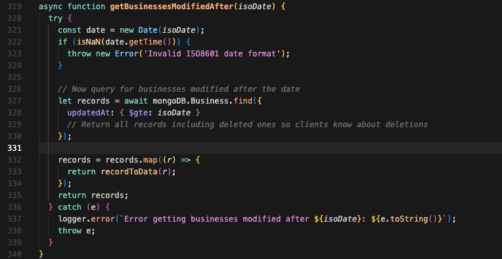Click the isoDate value on line 328
Screen dimensions: 502x259
(174, 113)
